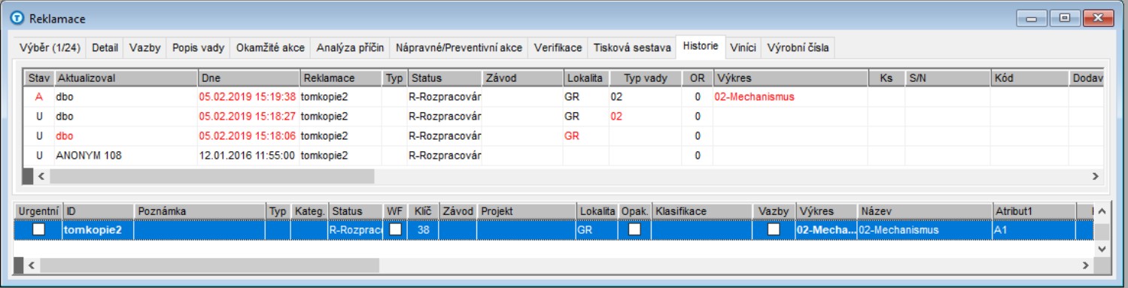This screenshot has width=1128, height=288.
Task: Click down arrow of lower grid vertical scrollbar
Action: pos(1102,247)
